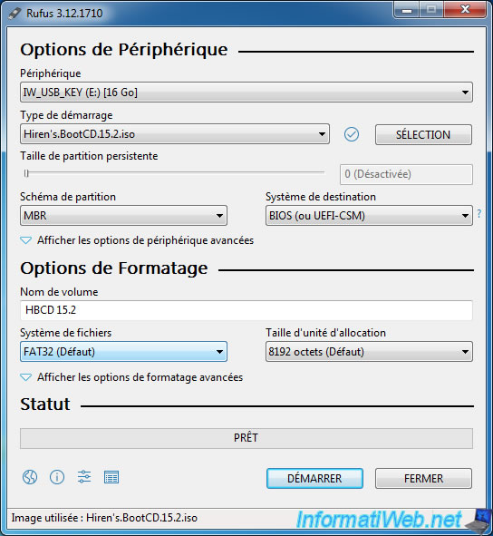This screenshot has height=536, width=493.
Task: Open the Type de démarrage dropdown
Action: [x=175, y=134]
